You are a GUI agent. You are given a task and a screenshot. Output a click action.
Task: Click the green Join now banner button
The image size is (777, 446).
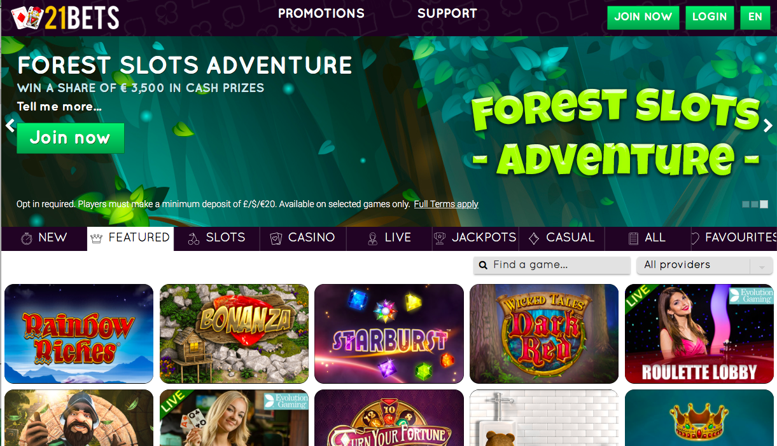pos(70,138)
